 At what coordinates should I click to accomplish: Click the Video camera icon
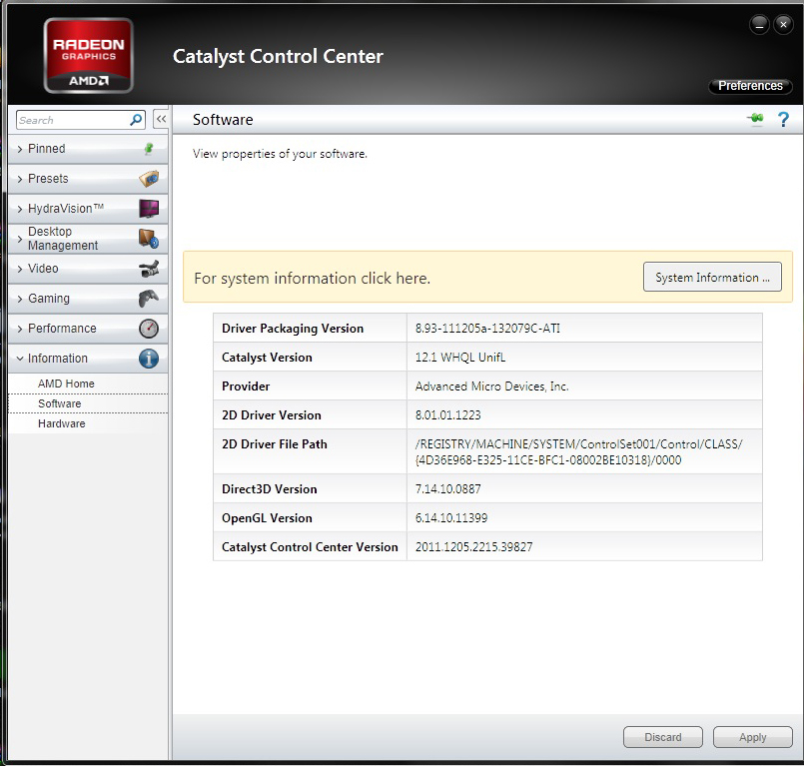pos(149,269)
